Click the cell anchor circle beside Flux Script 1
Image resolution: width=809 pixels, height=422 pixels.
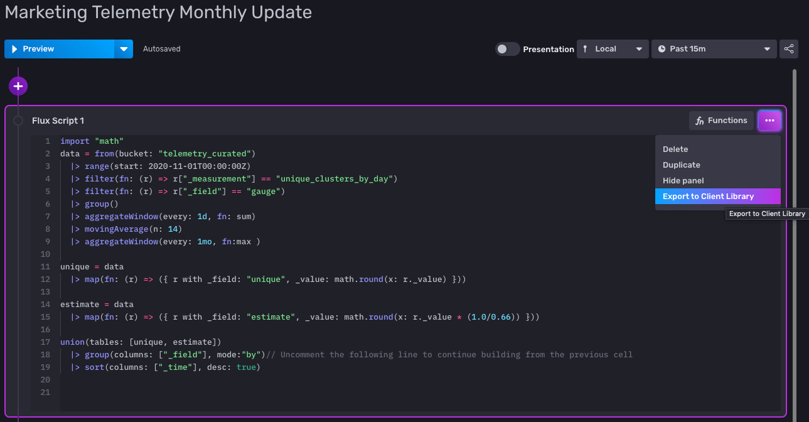point(18,121)
